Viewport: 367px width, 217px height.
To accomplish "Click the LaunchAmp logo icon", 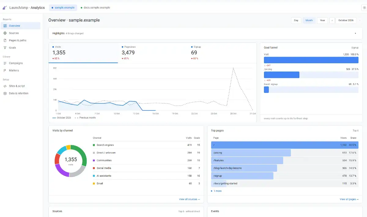I will 5,7.
